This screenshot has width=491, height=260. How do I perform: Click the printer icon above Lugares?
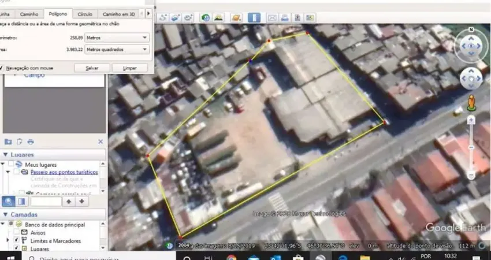pyautogui.click(x=31, y=142)
